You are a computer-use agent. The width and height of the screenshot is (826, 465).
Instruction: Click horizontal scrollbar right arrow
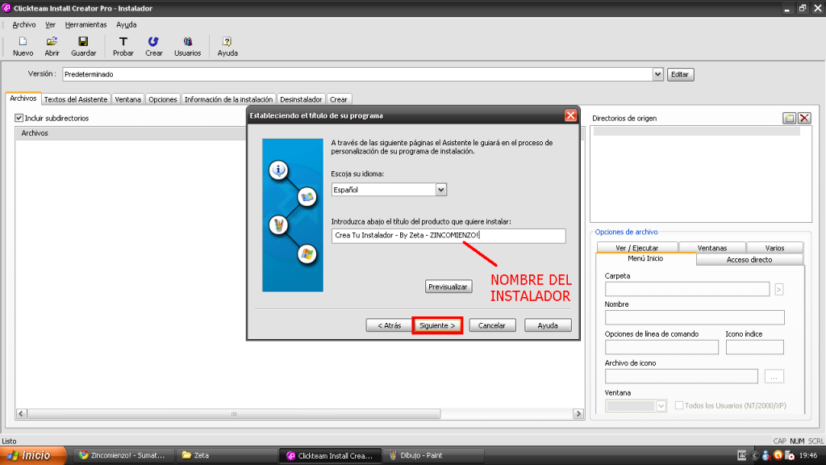pos(578,414)
